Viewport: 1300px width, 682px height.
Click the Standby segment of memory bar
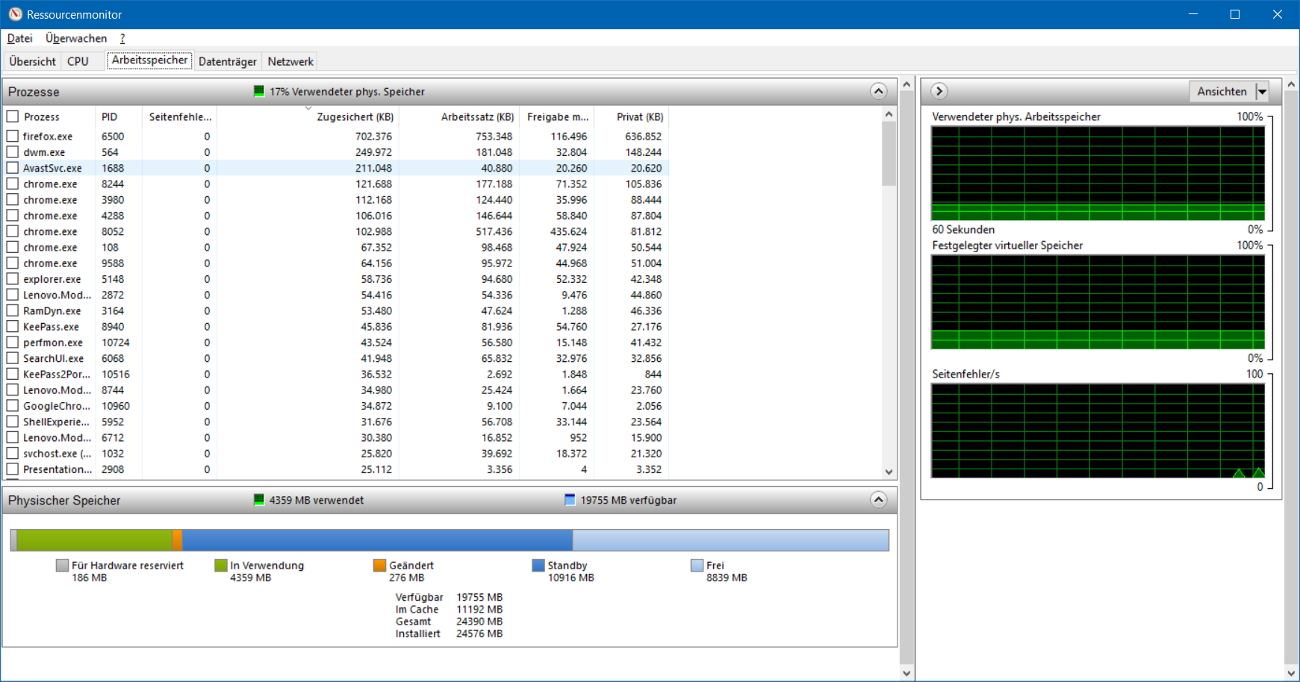click(377, 540)
